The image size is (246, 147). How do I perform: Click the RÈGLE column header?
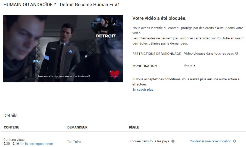pyautogui.click(x=134, y=127)
